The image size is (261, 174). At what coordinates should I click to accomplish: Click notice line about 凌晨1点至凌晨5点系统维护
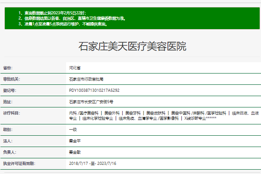click(63, 24)
